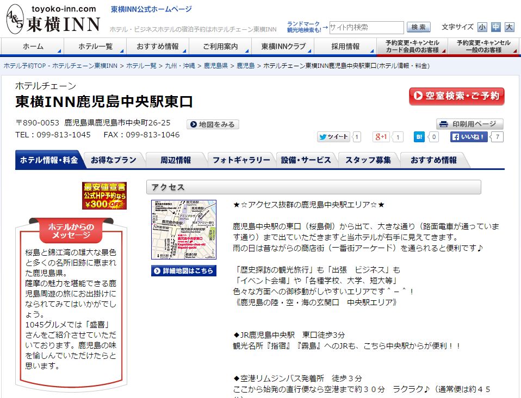
Task: Open the 印刷用ページ print page button
Action: click(x=469, y=124)
